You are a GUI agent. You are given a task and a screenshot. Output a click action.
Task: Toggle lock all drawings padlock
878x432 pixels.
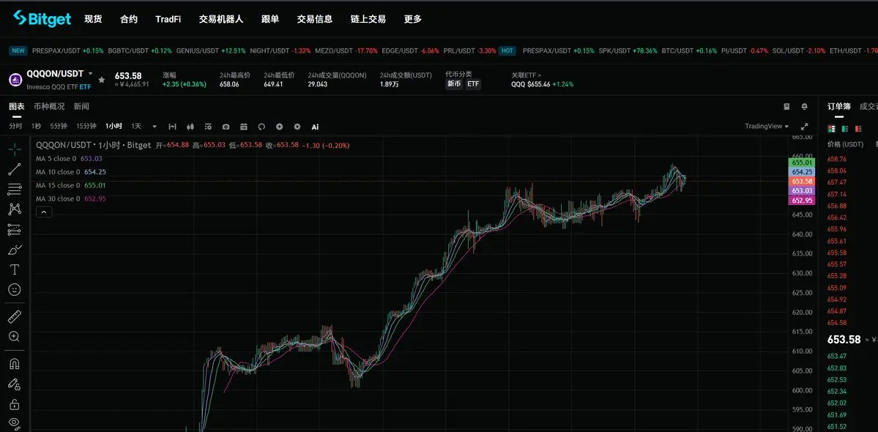(15, 404)
